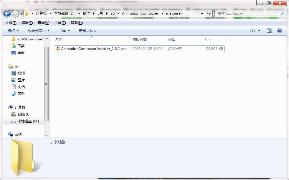Open the 图片 library
Screen dimensions: 289x180
[x=18, y=80]
